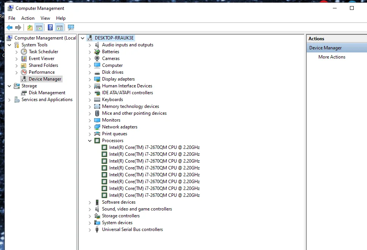
Task: Select Computer Management (Local) root
Action: point(45,38)
